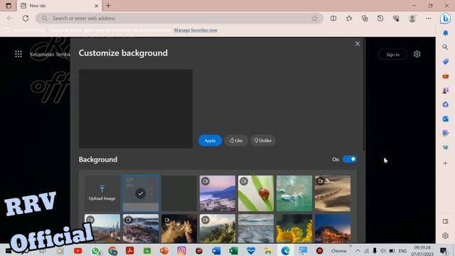Viewport: 455px width, 256px height.
Task: Open sidebar Tools briefcase icon
Action: click(446, 76)
